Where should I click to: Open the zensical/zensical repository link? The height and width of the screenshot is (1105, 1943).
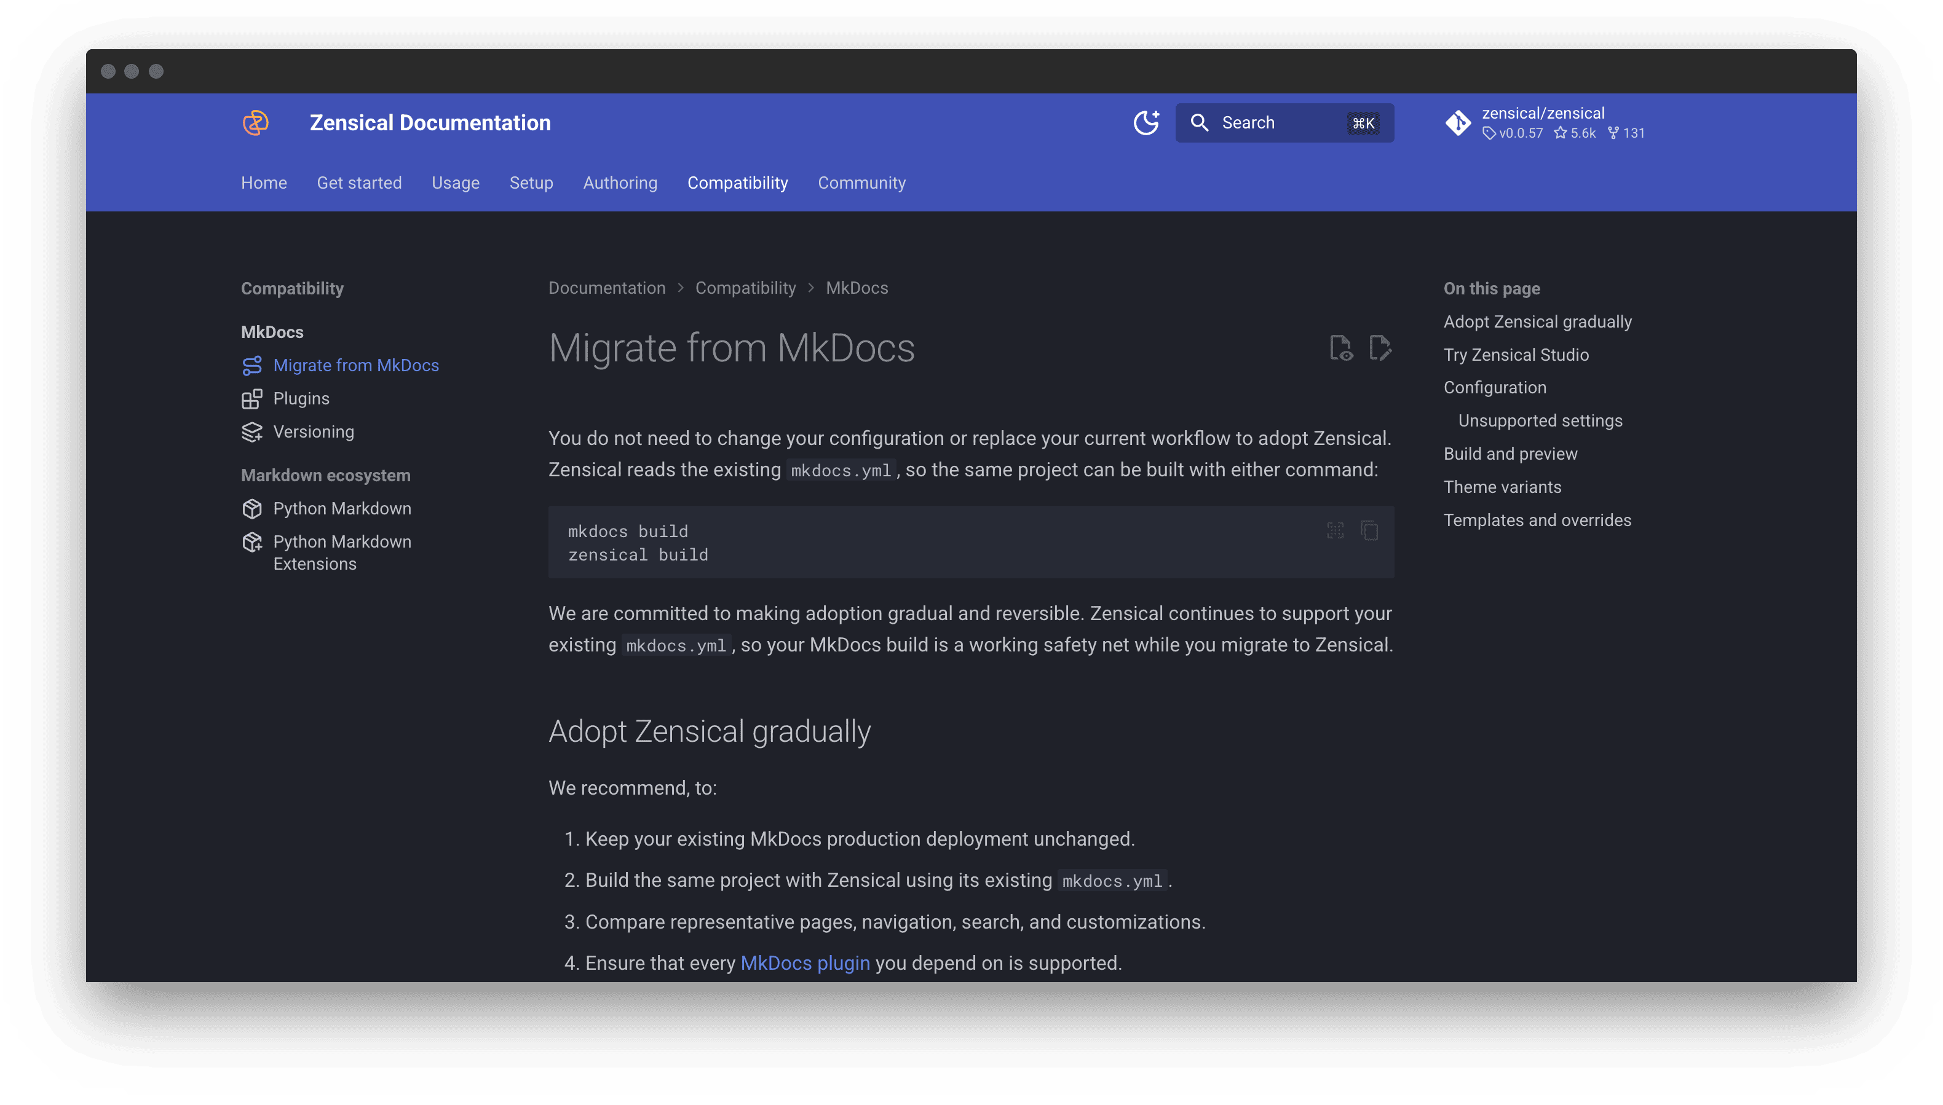tap(1543, 113)
